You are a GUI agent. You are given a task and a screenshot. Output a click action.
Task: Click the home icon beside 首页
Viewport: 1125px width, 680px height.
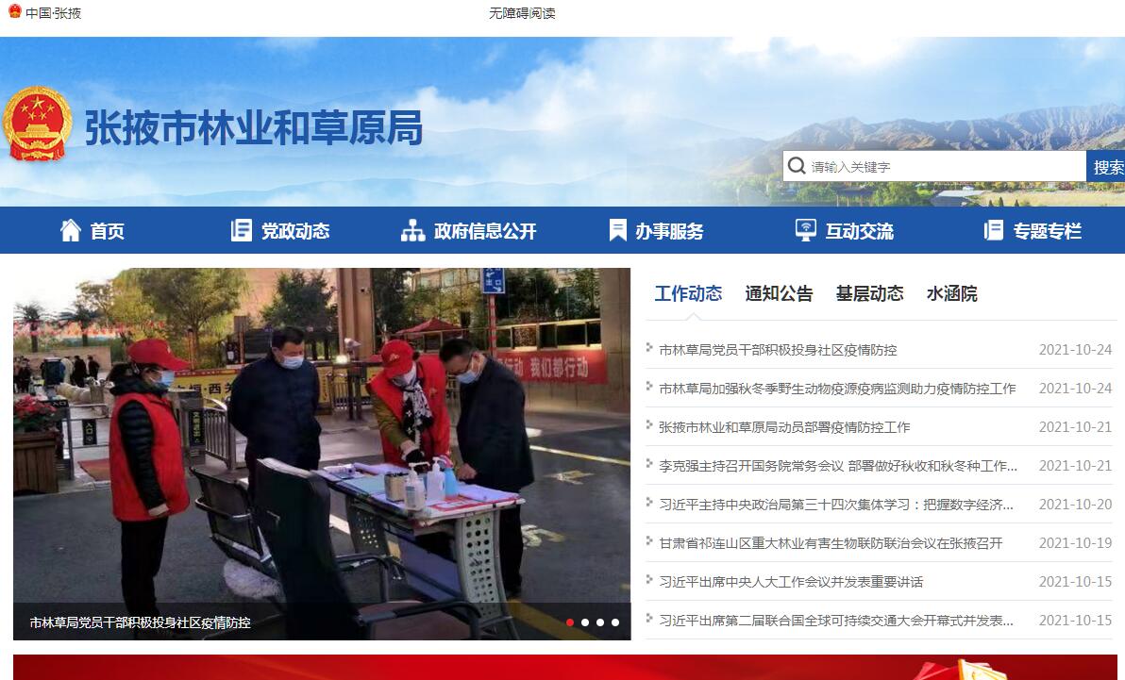pos(71,230)
